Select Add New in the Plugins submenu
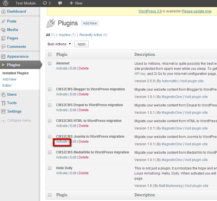This screenshot has width=217, height=201. [10, 79]
